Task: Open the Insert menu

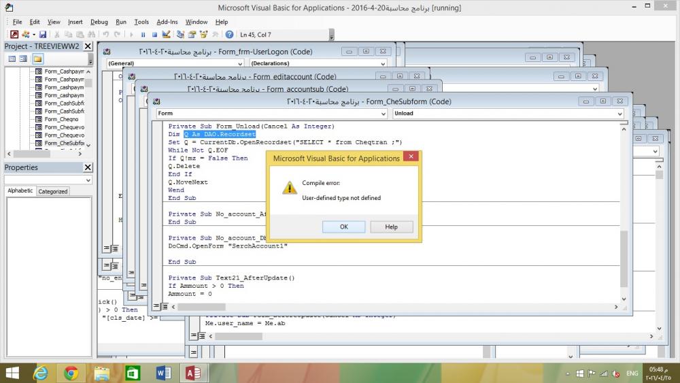Action: 75,22
